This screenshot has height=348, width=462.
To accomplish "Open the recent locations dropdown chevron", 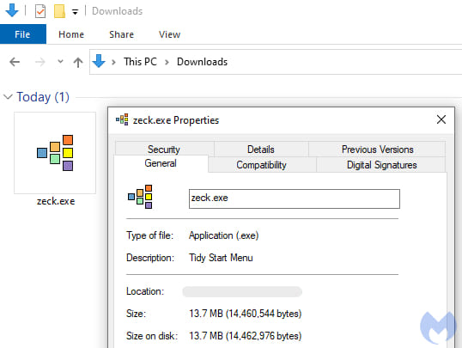I will [x=60, y=62].
